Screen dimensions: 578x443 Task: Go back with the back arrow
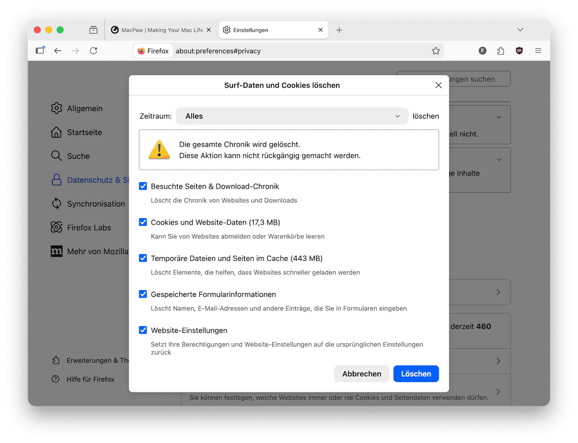pyautogui.click(x=58, y=51)
